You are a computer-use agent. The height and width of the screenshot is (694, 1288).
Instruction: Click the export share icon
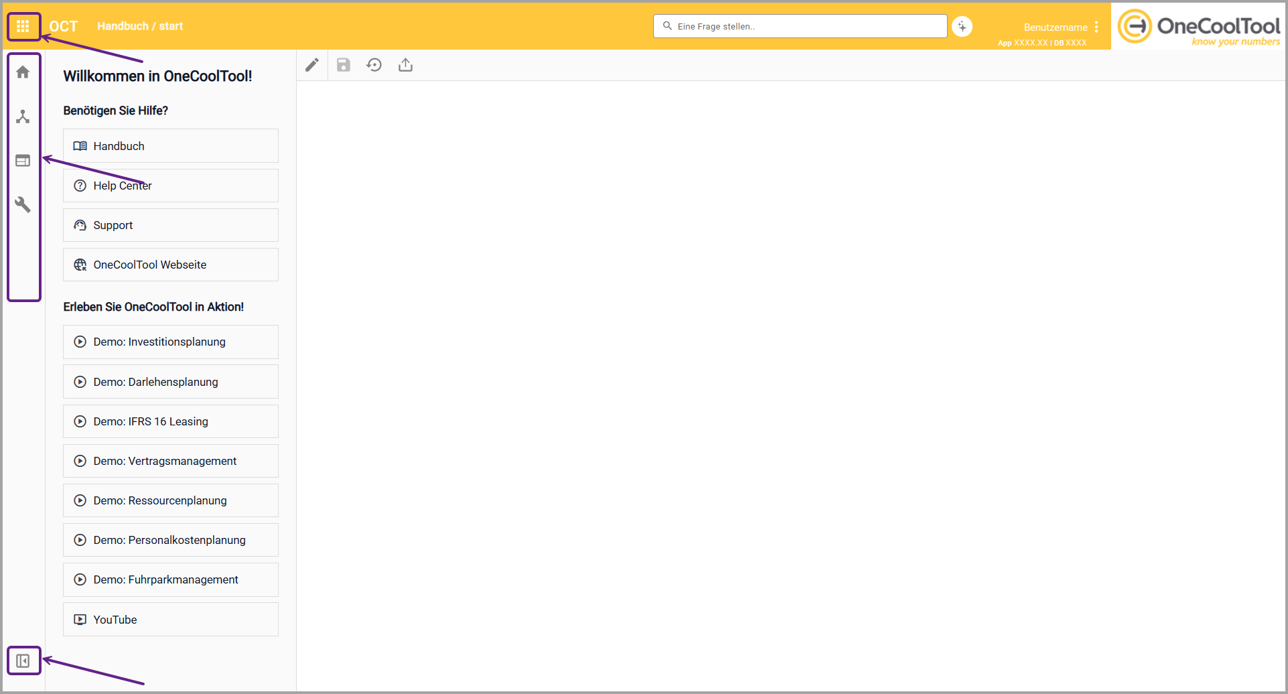(406, 65)
